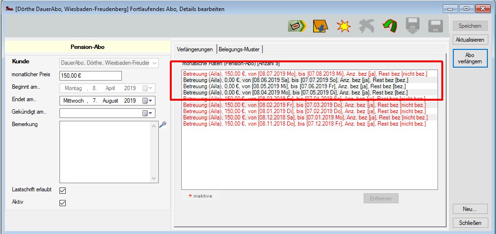Click the yellow starburst toolbar icon

point(343,26)
